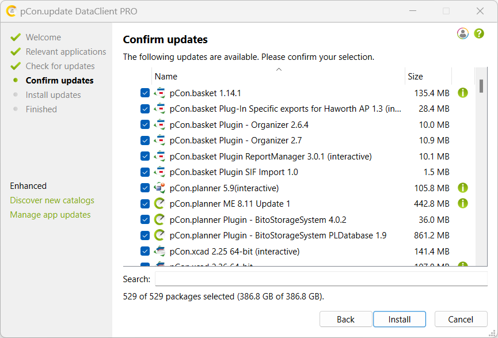This screenshot has width=498, height=338.
Task: Sort the list by Name column
Action: click(x=278, y=76)
